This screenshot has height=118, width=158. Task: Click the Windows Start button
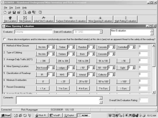tap(6, 115)
